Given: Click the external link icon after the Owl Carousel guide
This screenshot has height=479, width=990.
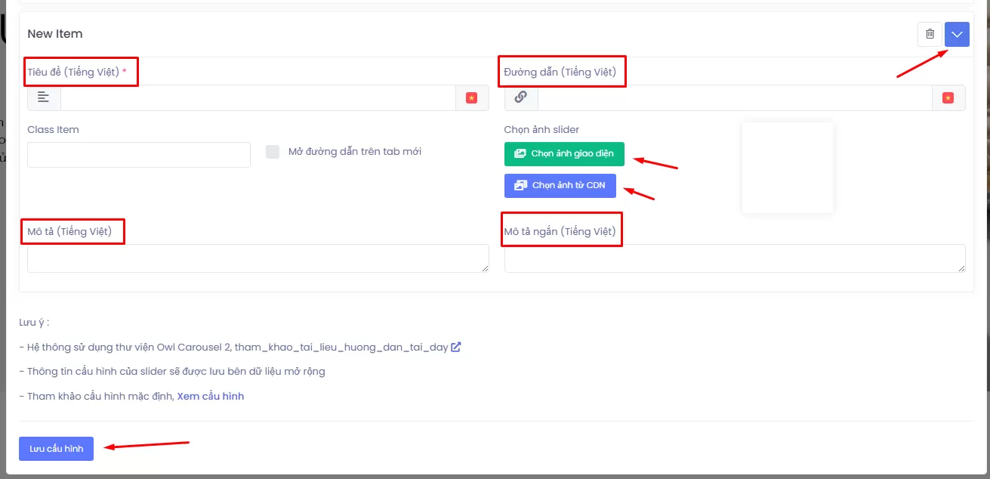Looking at the screenshot, I should tap(456, 348).
